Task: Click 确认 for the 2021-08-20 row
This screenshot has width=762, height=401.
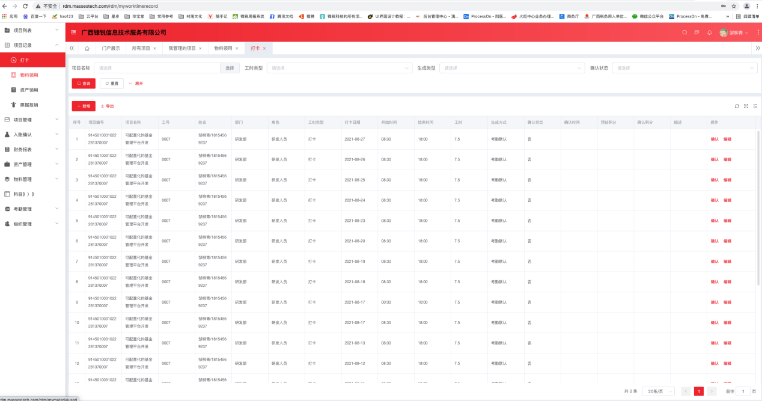Action: [715, 241]
